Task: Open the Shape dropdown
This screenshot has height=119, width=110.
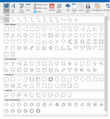Action: click(6, 8)
